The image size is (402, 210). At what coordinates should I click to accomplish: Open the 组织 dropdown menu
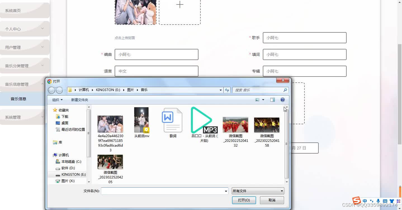[57, 100]
